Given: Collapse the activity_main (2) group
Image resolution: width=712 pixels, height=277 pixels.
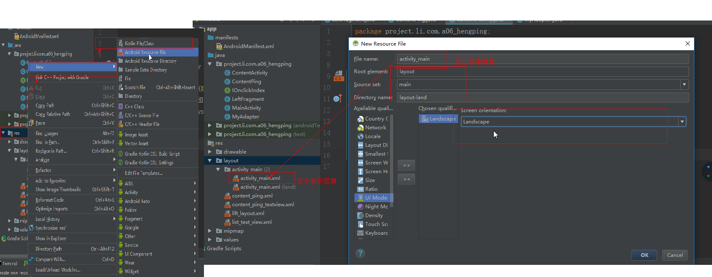Looking at the screenshot, I should [218, 169].
